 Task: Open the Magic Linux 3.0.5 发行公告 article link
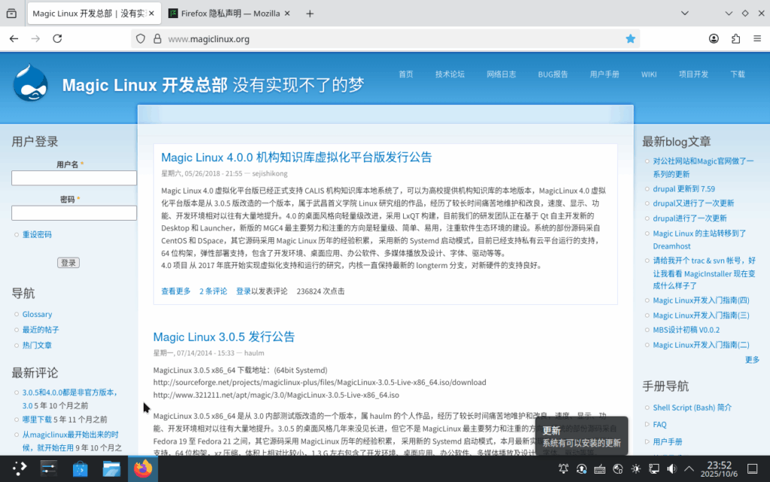(x=224, y=336)
